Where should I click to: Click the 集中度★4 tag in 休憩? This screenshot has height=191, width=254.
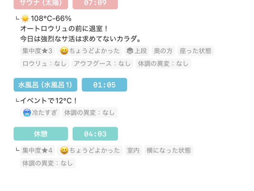37,150
